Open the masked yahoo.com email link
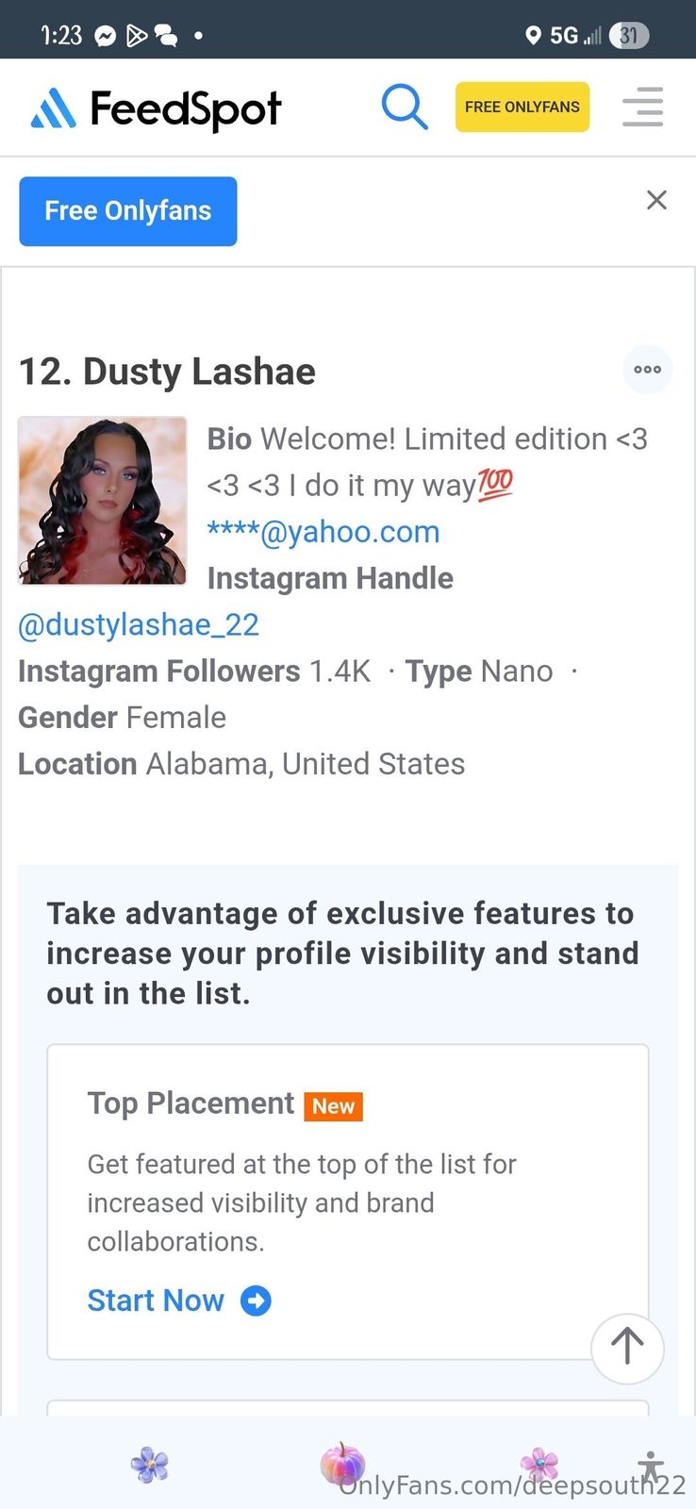 (323, 532)
